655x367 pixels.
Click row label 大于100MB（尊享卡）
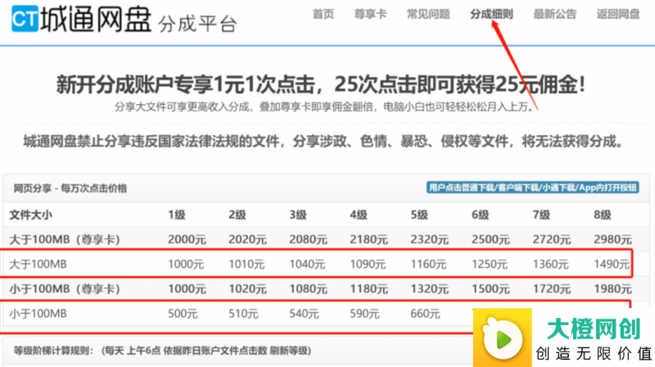[65, 239]
